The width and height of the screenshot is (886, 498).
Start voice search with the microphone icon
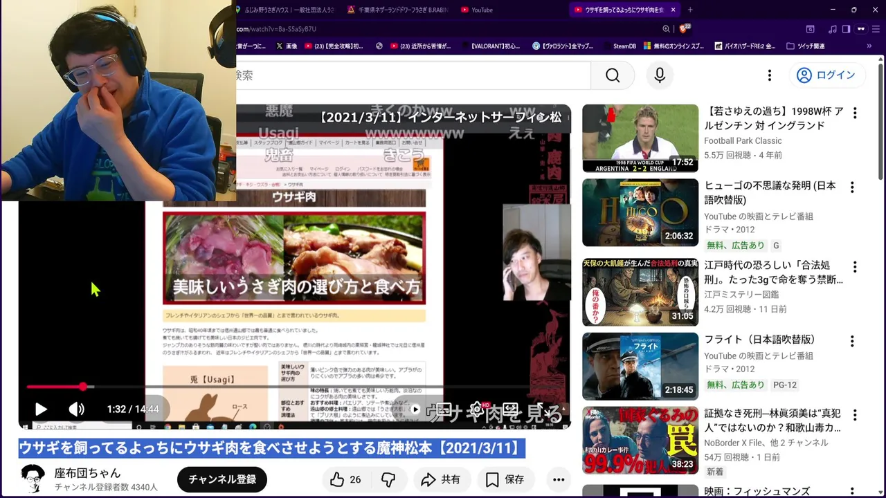660,75
